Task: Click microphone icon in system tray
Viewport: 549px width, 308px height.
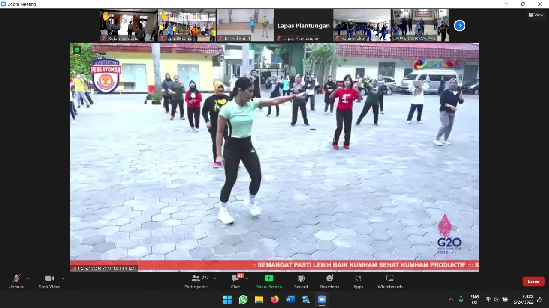Action: coord(461,299)
